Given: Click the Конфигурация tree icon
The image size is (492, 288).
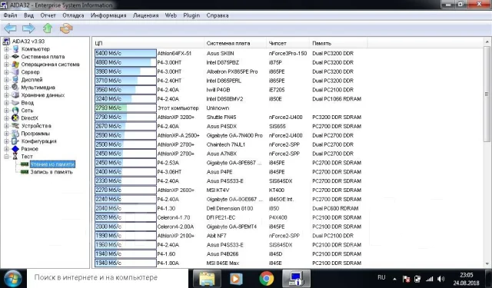Looking at the screenshot, I should point(15,141).
